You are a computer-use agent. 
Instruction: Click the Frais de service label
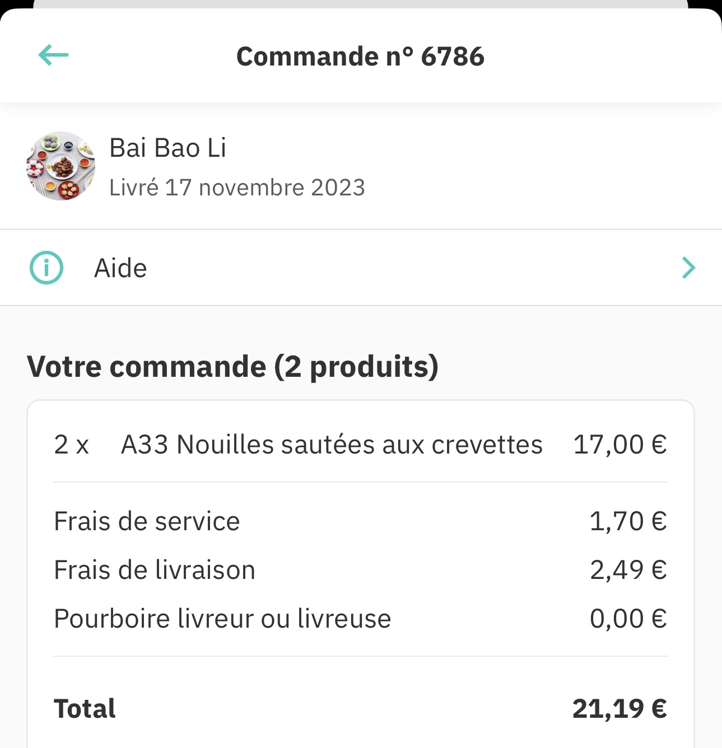tap(147, 521)
